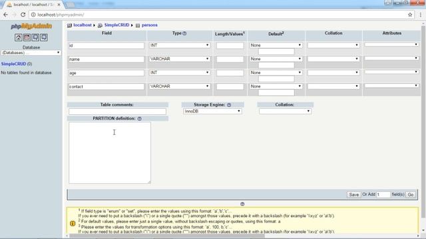This screenshot has height=239, width=426.
Task: Open Default dropdown for id field
Action: point(276,45)
